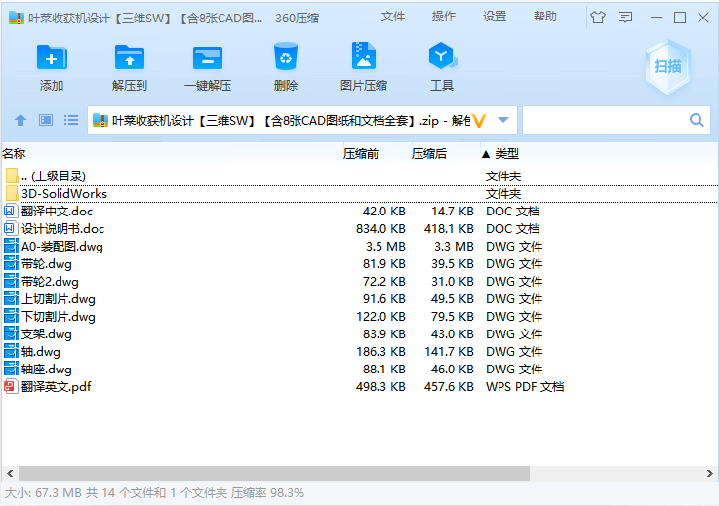Sort by the 压缩前 column header
719x506 pixels.
(x=377, y=153)
